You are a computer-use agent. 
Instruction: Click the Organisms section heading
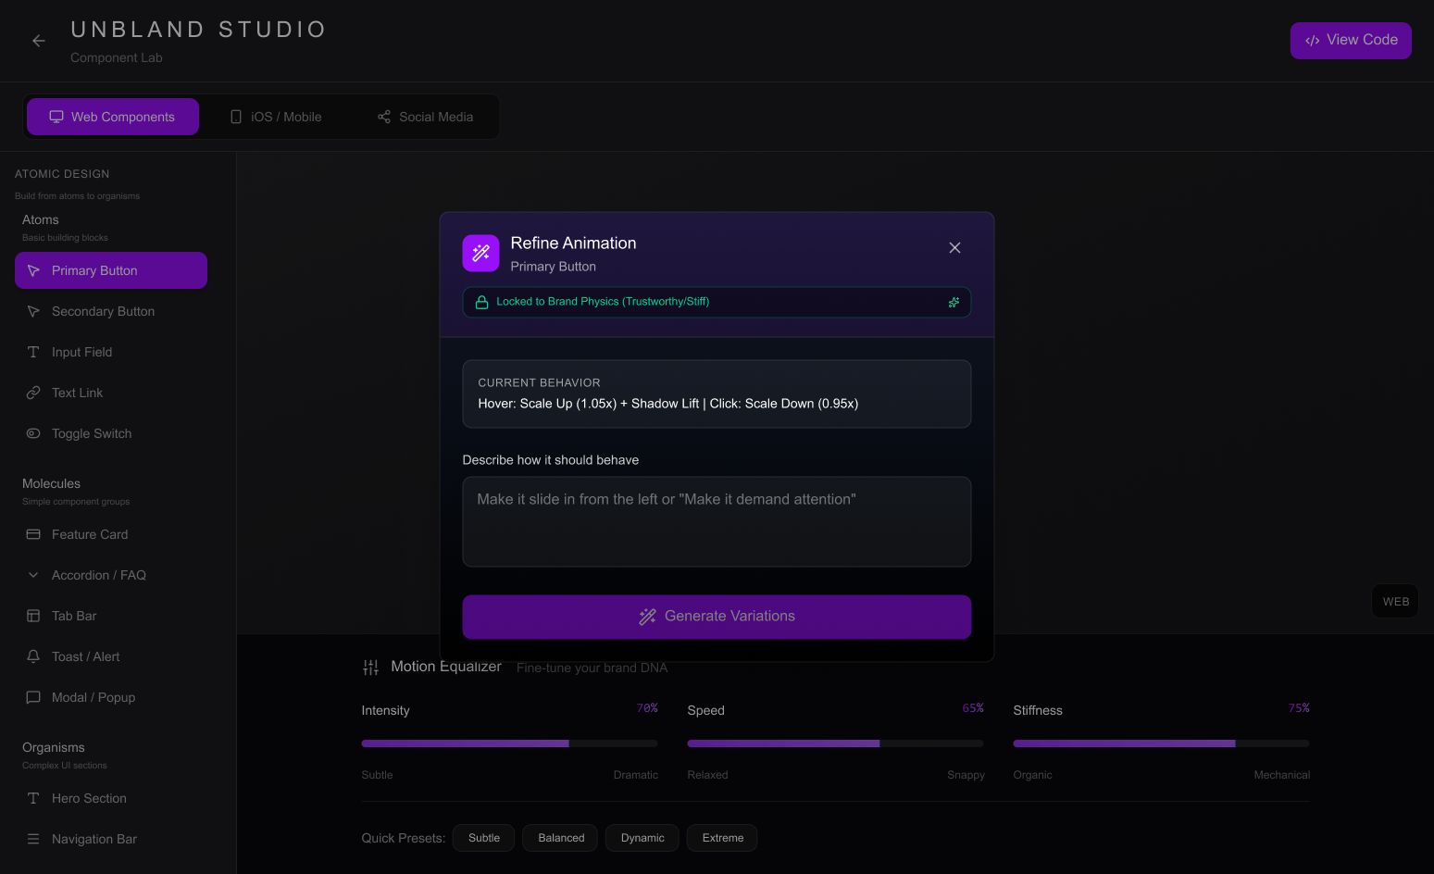pos(53,747)
